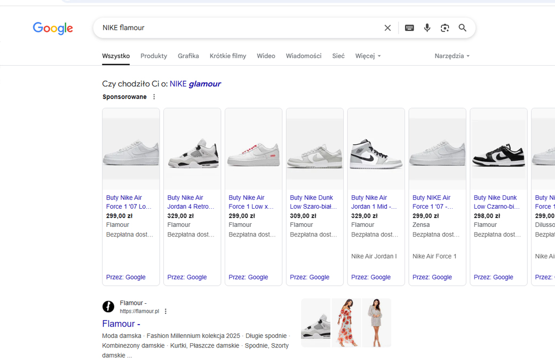555x363 pixels.
Task: Open Kurtki, Płaszcze damskie sitelink
Action: [204, 345]
